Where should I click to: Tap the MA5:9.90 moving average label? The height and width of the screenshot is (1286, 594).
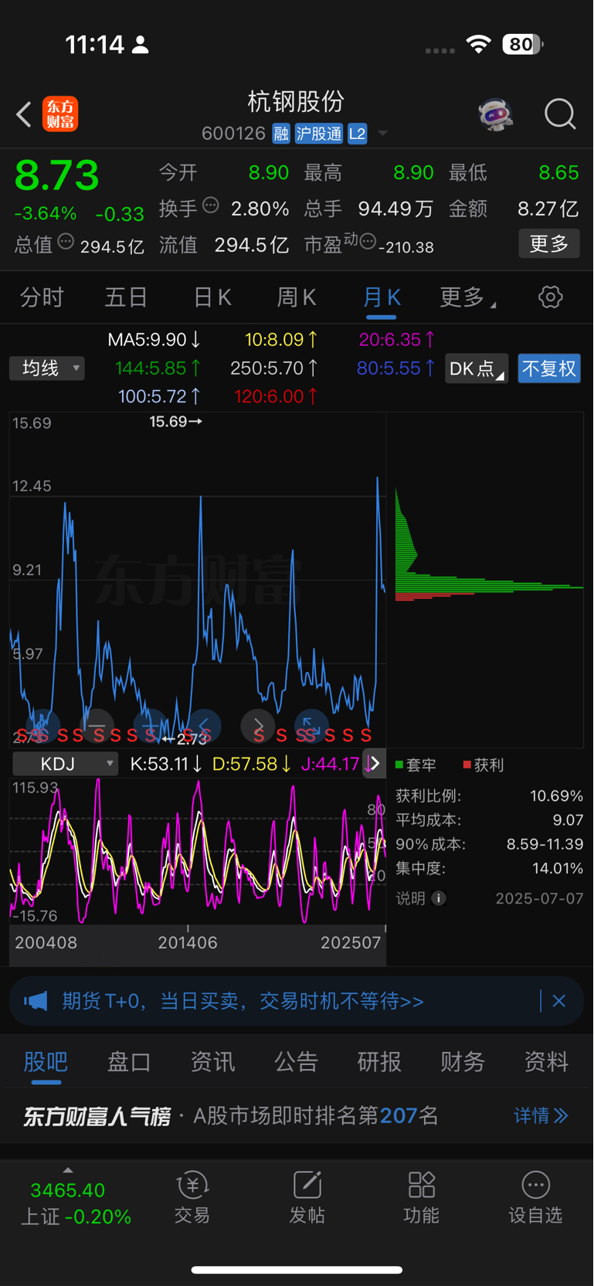coord(154,340)
